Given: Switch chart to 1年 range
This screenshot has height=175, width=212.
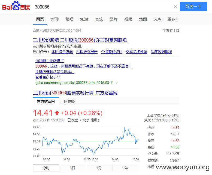Looking at the screenshot, I should pos(126,168).
